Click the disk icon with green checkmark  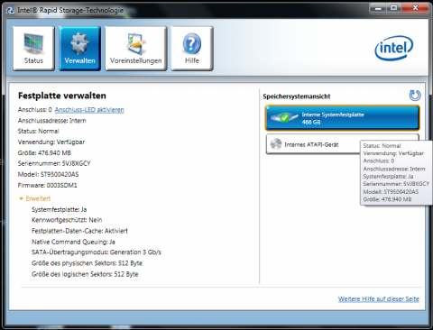pyautogui.click(x=284, y=117)
